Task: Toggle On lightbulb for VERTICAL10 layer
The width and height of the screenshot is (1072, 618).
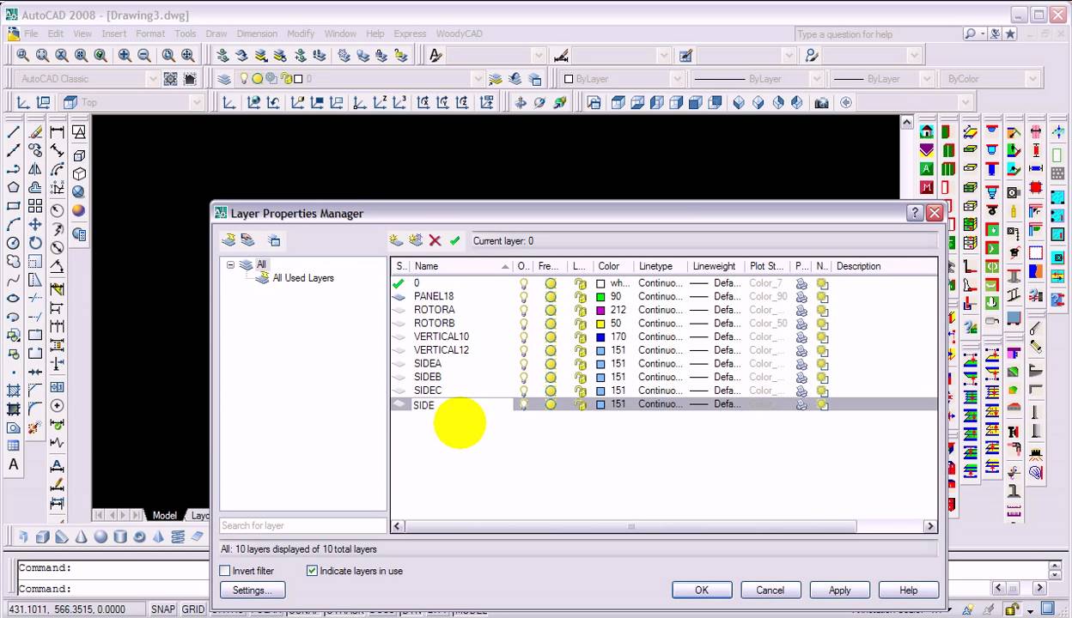Action: point(523,336)
